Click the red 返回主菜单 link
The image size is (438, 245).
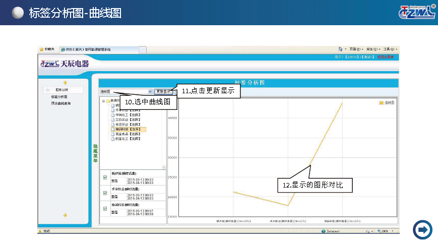click(x=386, y=57)
